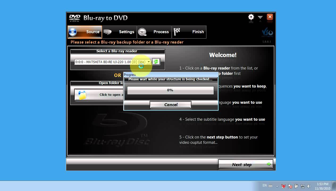Image resolution: width=336 pixels, height=191 pixels.
Task: Click the 'Welcome!' heading
Action: (x=223, y=55)
